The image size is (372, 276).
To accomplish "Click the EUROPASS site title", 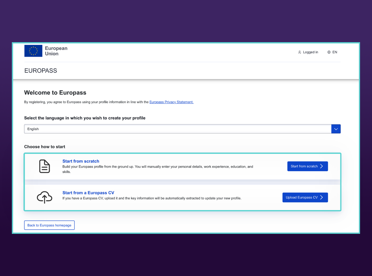I will [x=41, y=71].
